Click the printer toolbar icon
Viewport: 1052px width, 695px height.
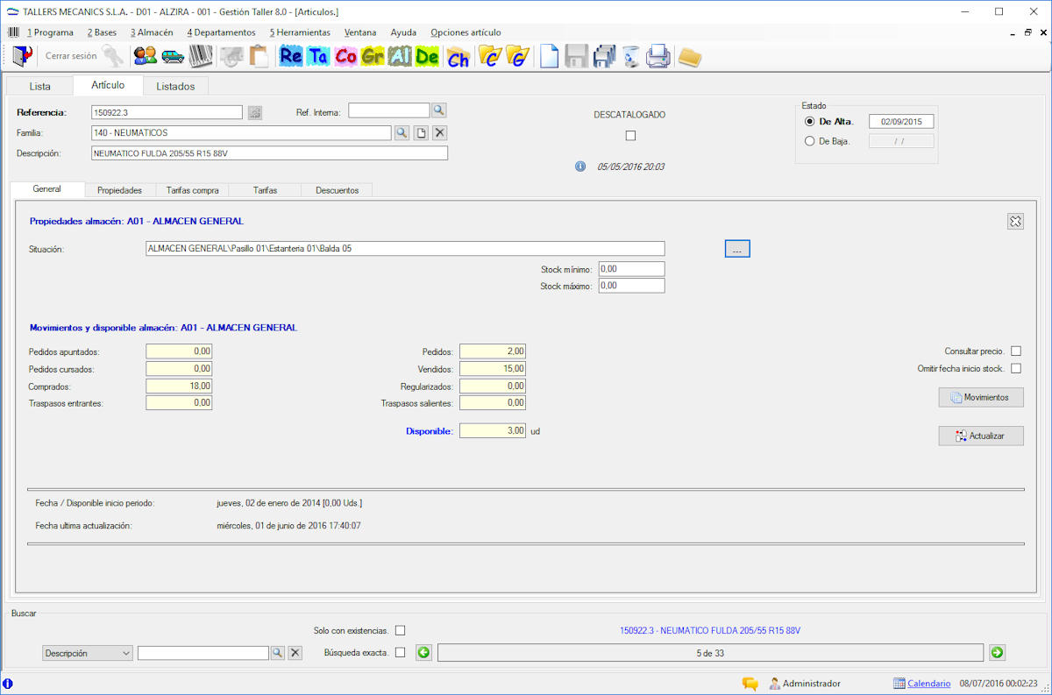pos(658,56)
